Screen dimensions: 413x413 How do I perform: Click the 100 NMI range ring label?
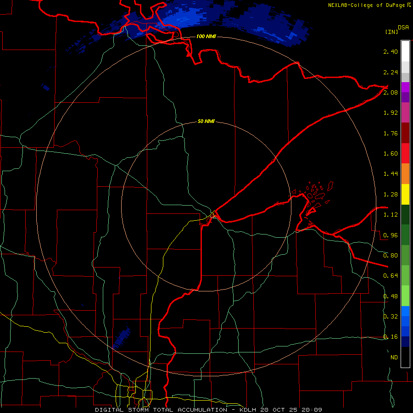click(206, 36)
